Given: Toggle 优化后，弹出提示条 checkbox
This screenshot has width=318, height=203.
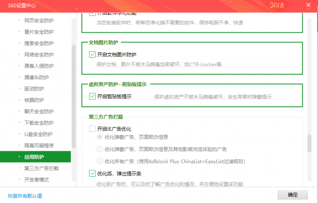Looking at the screenshot, I should [92, 173].
